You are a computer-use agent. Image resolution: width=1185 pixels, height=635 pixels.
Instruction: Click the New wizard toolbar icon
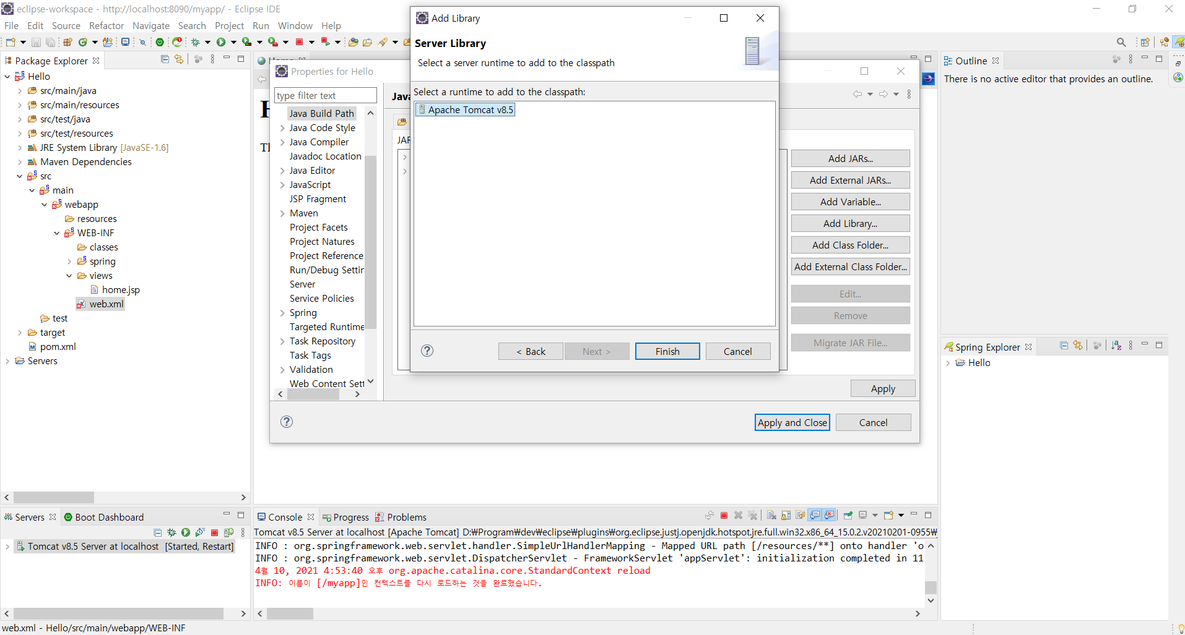click(11, 42)
